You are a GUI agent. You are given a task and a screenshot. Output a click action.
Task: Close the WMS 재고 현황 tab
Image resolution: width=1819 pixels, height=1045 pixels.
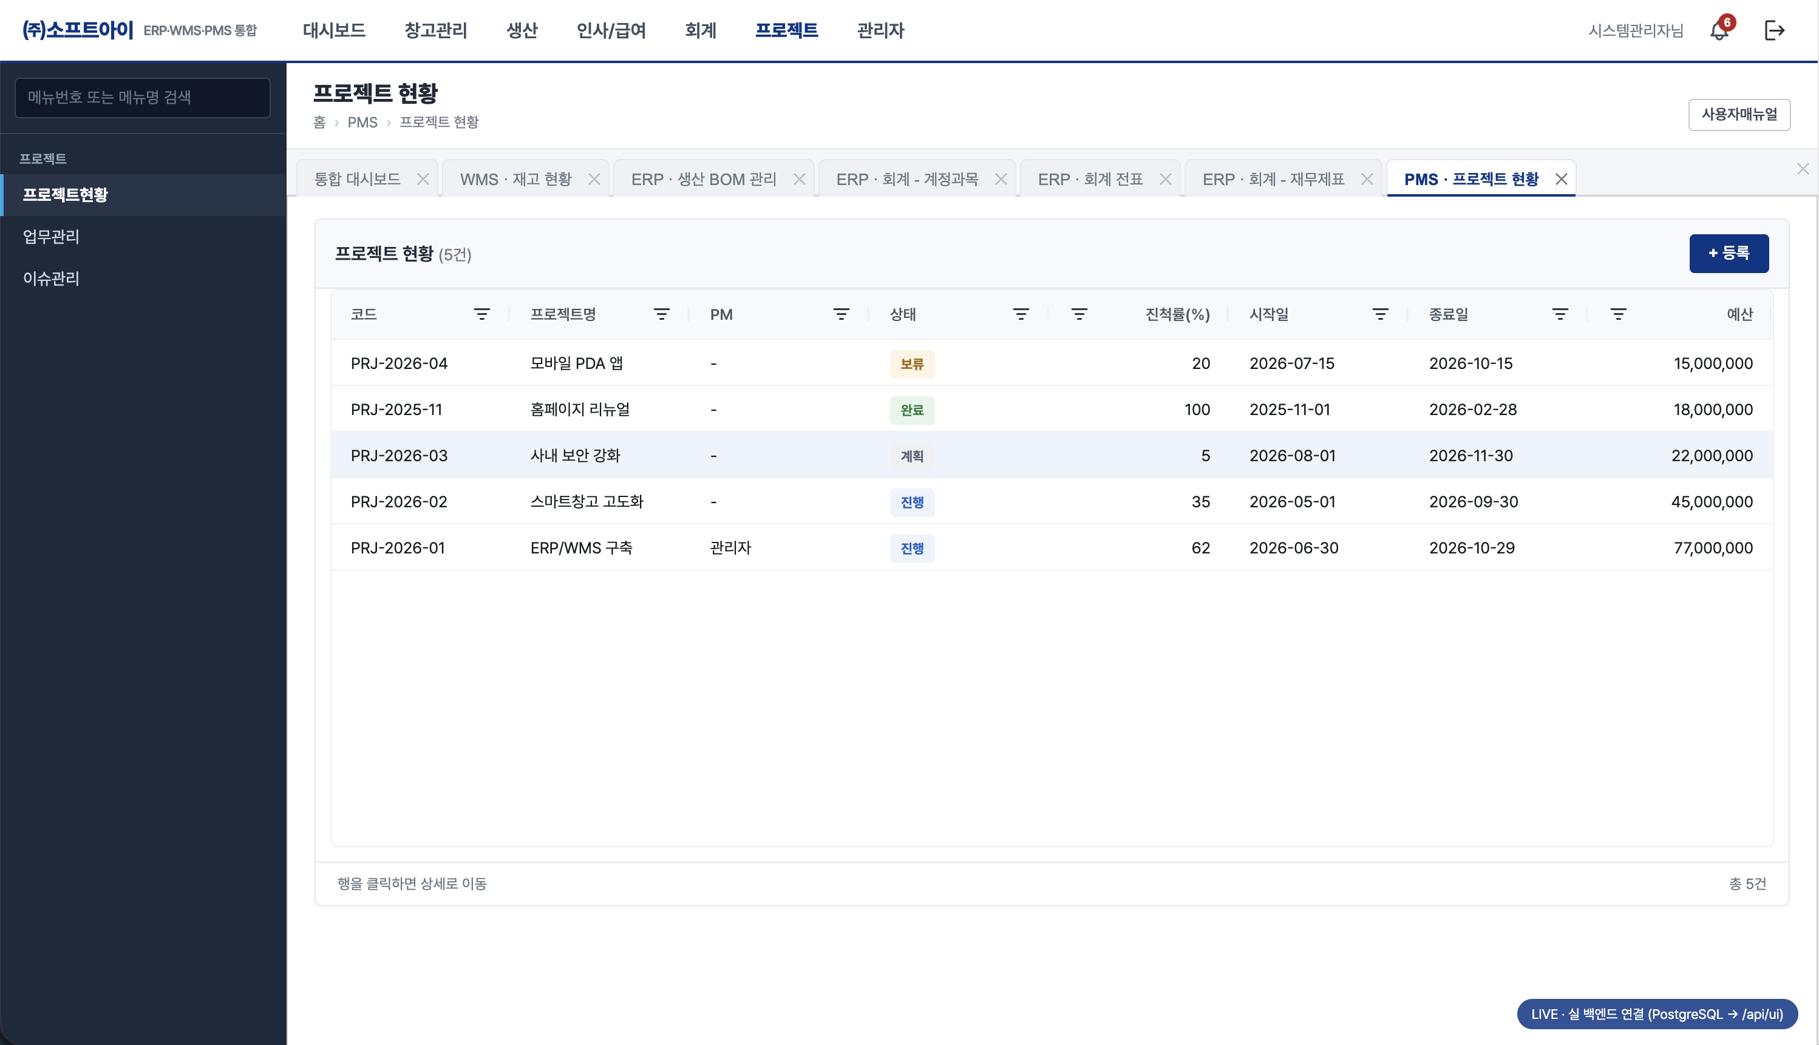(x=594, y=180)
